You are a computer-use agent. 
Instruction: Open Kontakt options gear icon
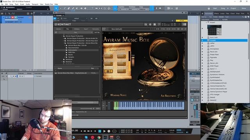point(150,24)
